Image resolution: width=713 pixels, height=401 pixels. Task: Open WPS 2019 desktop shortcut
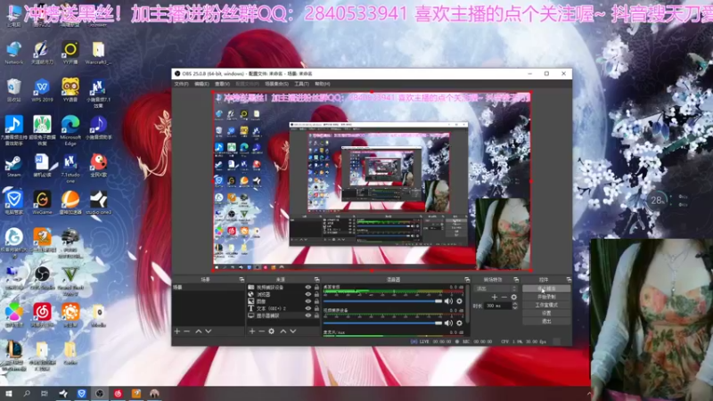[x=42, y=90]
